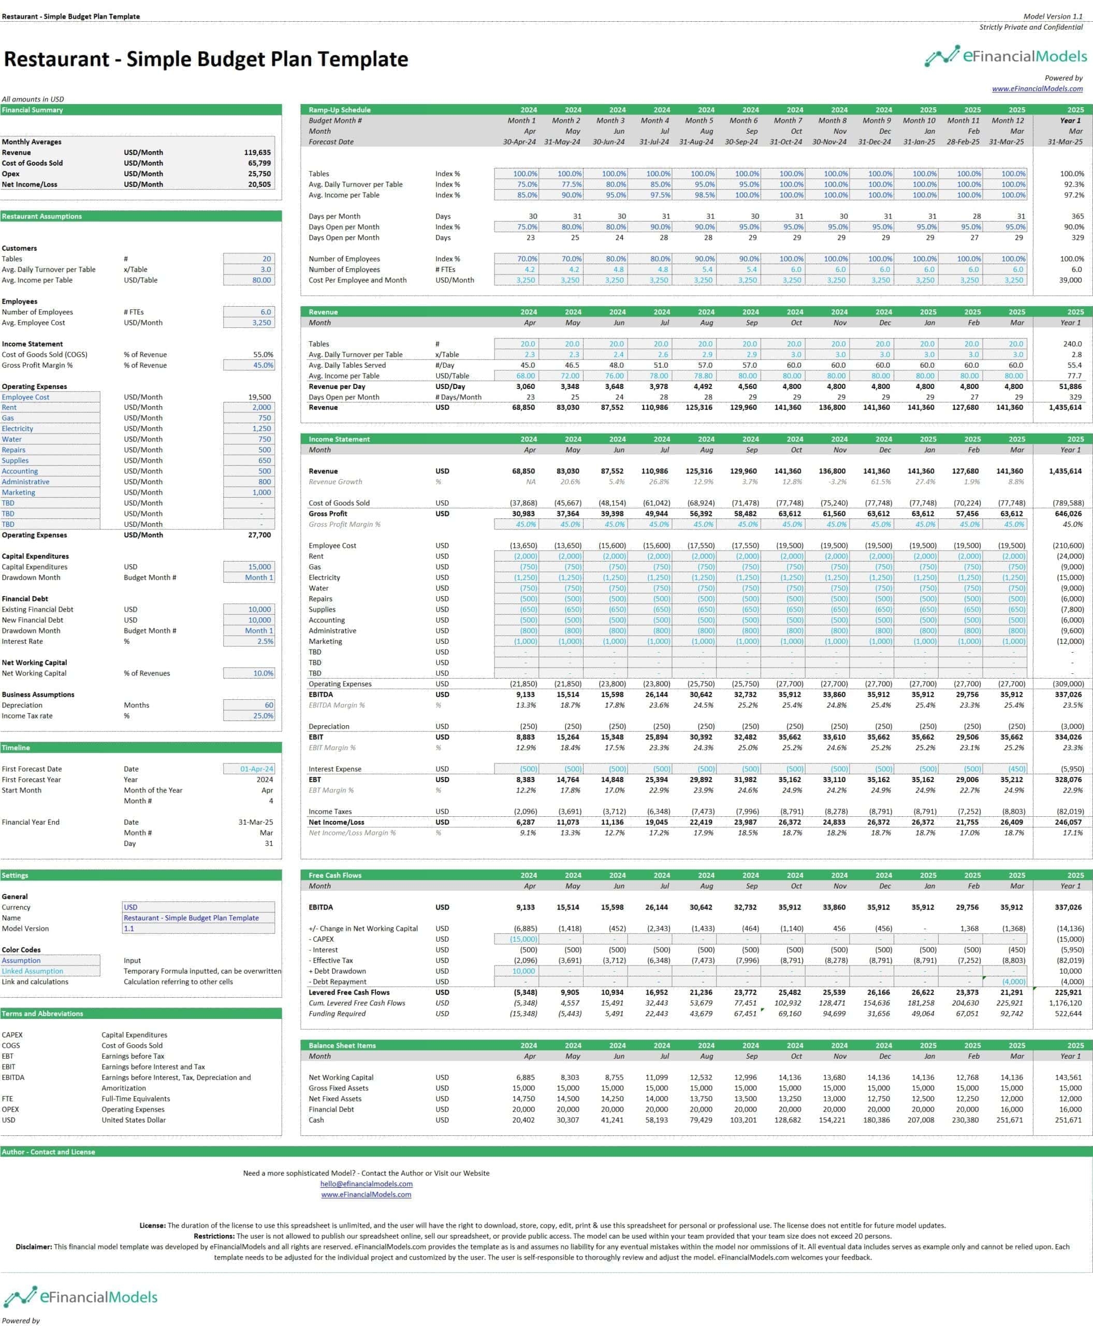Click the Ramp-Up Schedule section header

pos(696,110)
